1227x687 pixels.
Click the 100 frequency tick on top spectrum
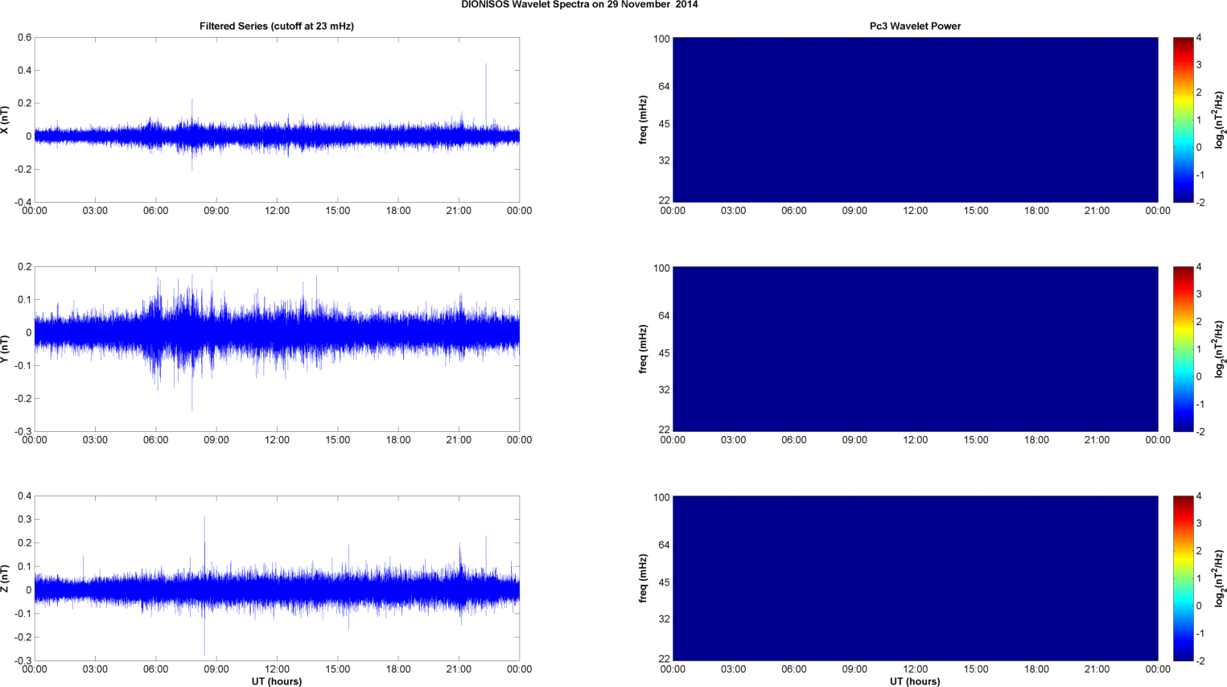click(x=661, y=39)
